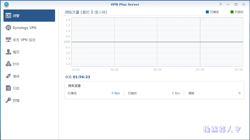Click the 日誌 list document icon

point(8,88)
